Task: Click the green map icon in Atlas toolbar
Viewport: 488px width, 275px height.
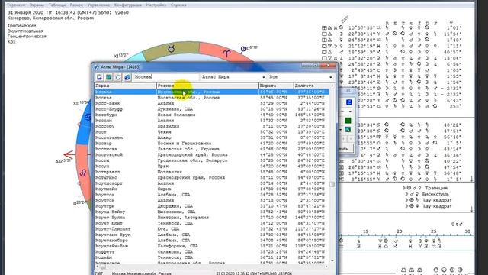Action: [108, 77]
